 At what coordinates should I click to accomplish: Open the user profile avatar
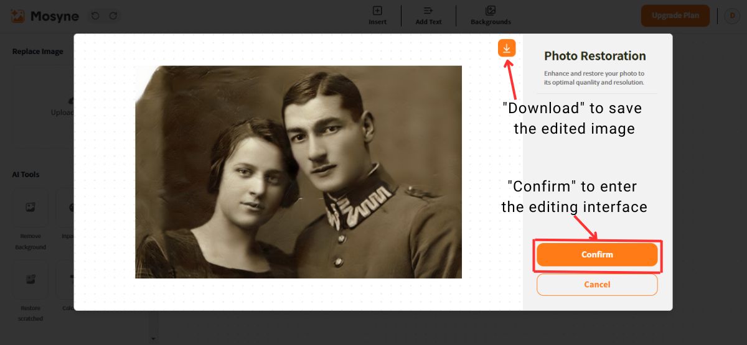732,16
